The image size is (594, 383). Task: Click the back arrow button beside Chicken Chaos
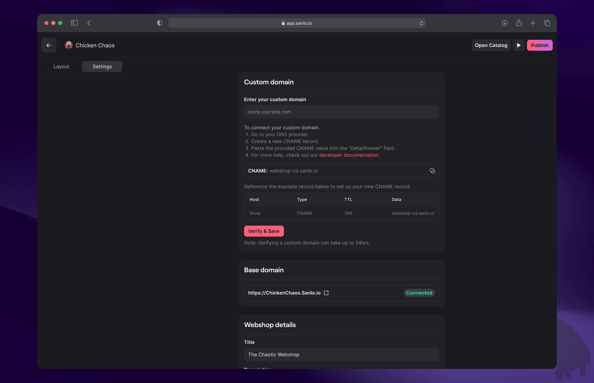click(49, 45)
